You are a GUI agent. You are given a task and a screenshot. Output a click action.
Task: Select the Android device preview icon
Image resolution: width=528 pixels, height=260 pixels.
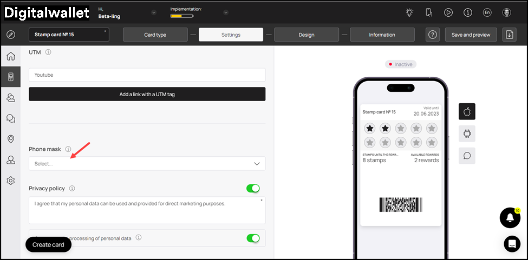[x=467, y=133]
